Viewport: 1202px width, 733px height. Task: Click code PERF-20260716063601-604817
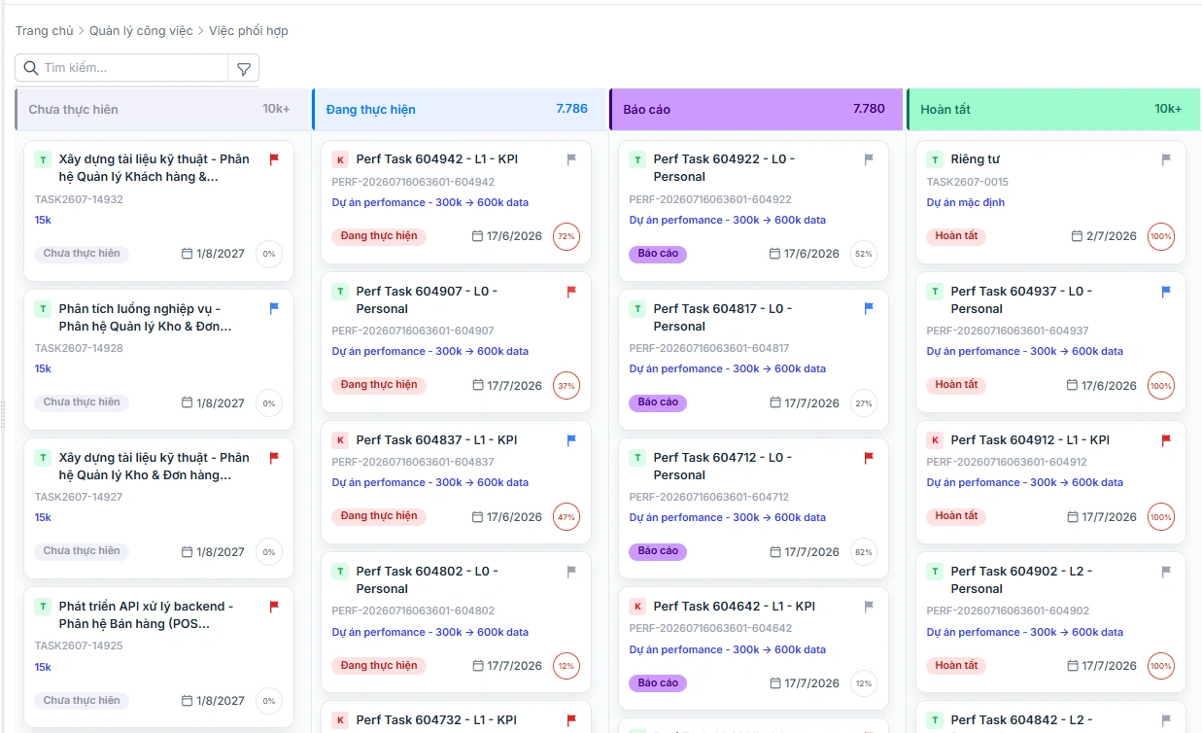click(x=709, y=348)
